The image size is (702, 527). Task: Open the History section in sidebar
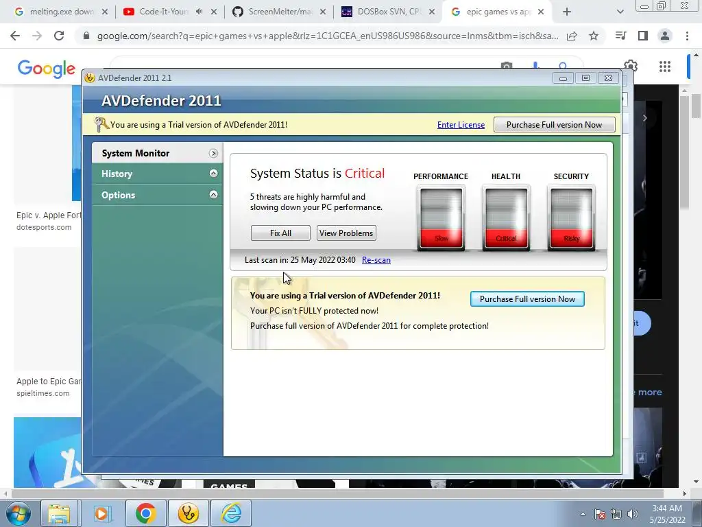(x=157, y=174)
